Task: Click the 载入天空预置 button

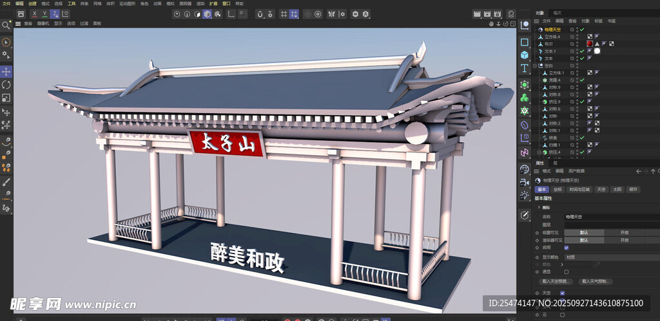Action: (x=558, y=281)
